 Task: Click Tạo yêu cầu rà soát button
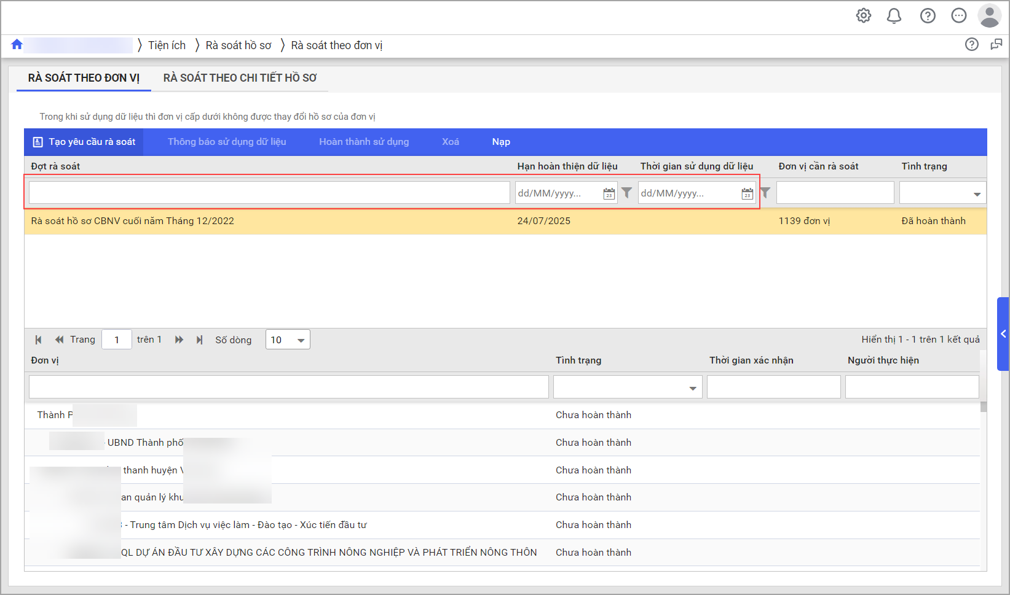84,142
